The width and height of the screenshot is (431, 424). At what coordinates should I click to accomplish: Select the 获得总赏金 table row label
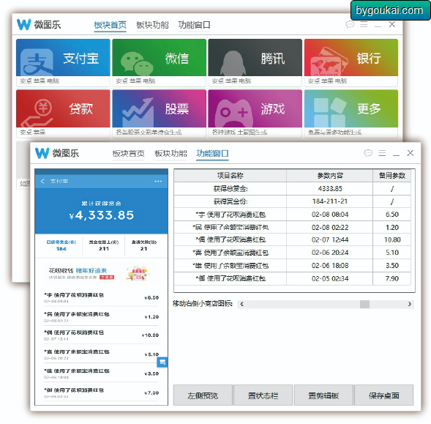click(x=231, y=188)
